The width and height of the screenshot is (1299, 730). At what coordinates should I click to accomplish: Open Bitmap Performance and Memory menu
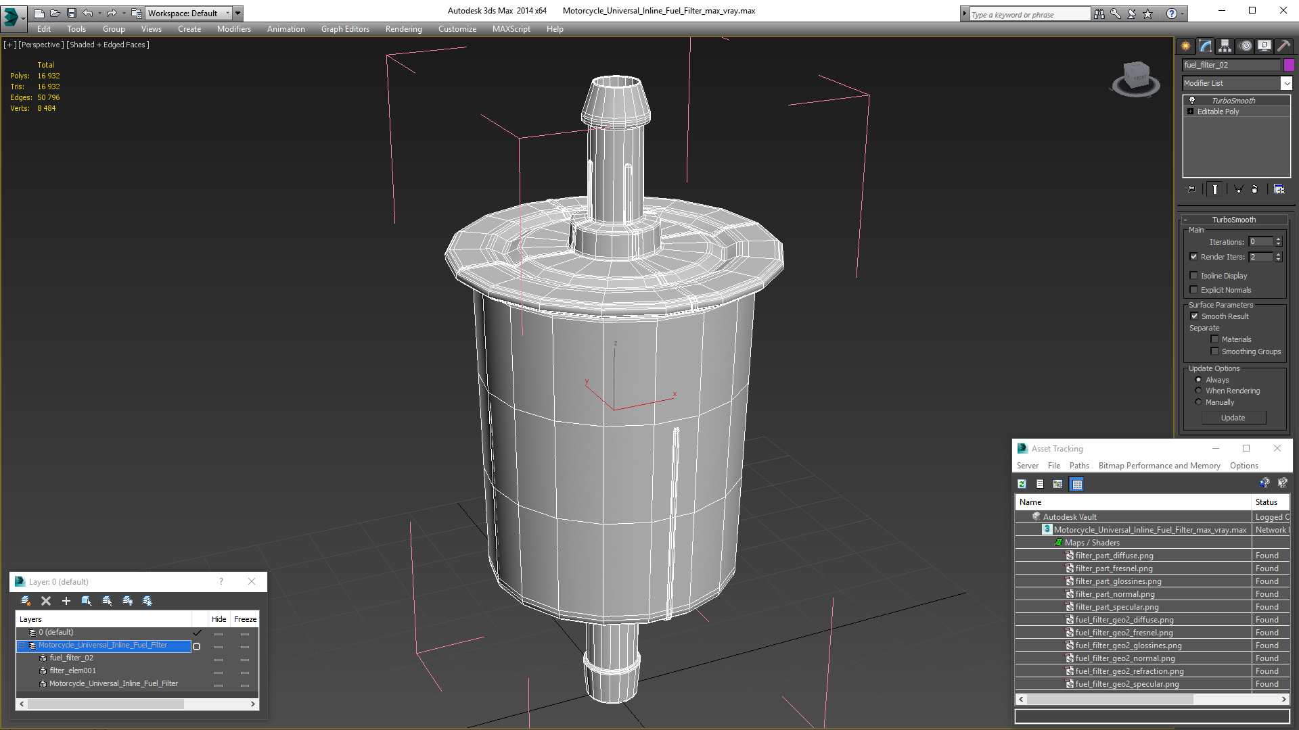pyautogui.click(x=1160, y=466)
